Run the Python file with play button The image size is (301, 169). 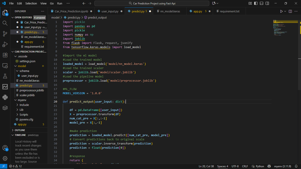[x=281, y=11]
